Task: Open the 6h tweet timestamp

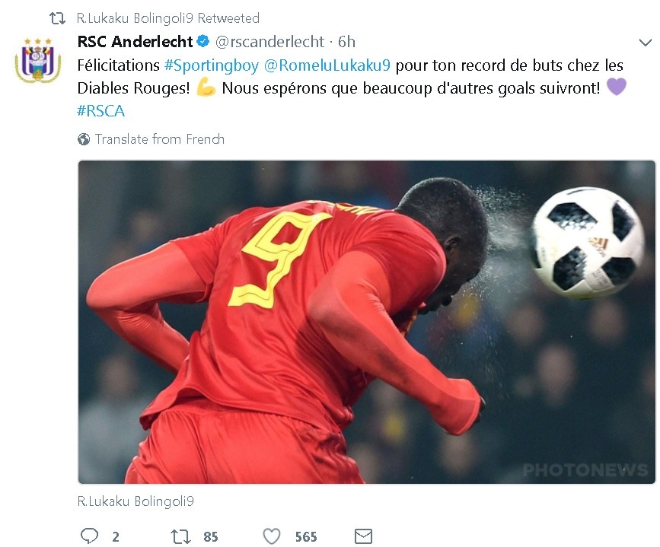Action: (x=347, y=42)
